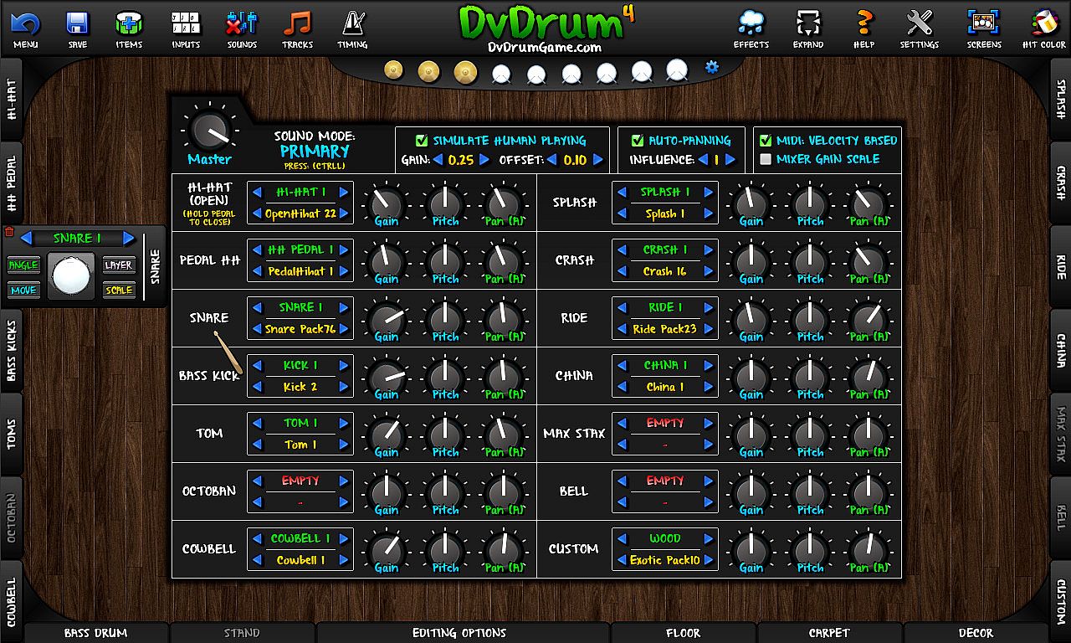Open the Sounds mixer icon

click(x=242, y=23)
